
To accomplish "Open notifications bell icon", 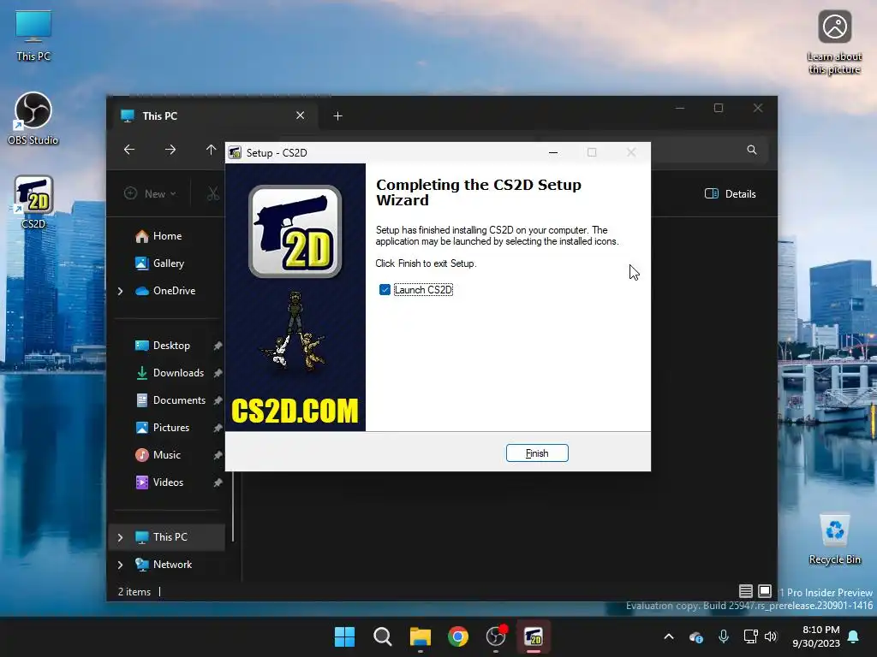I will (x=854, y=636).
